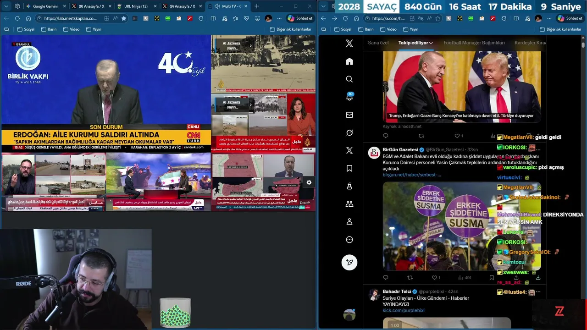Close the URL Ninja (12) tab

(x=154, y=6)
